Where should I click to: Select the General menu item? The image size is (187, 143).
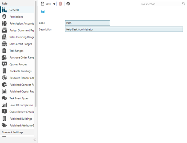pos(14,10)
